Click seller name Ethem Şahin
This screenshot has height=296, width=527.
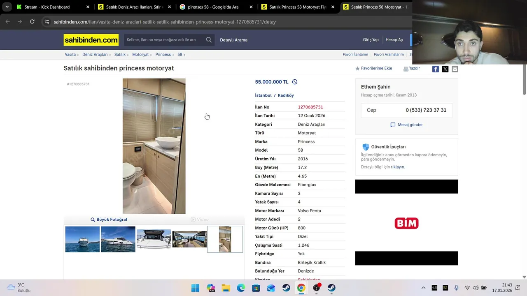tap(375, 87)
